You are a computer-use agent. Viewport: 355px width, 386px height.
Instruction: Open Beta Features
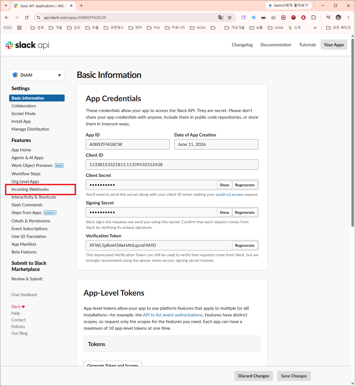point(24,252)
